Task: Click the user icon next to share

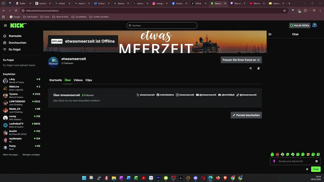Action: point(258,68)
